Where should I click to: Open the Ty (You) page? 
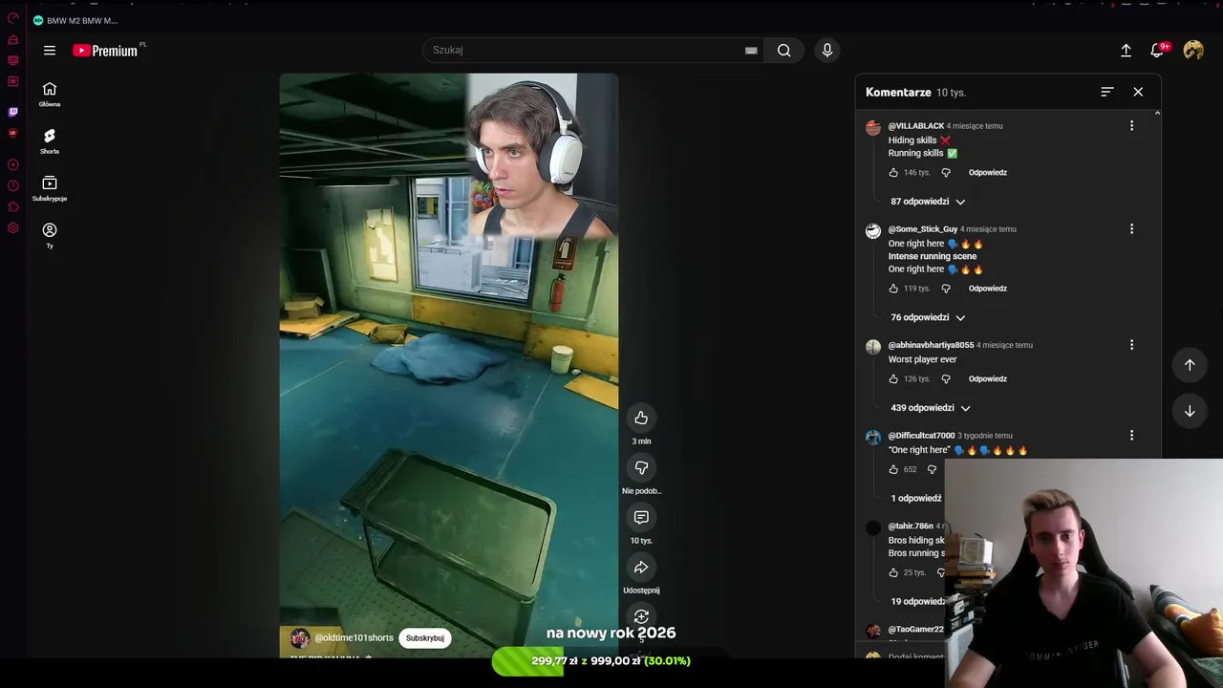50,235
